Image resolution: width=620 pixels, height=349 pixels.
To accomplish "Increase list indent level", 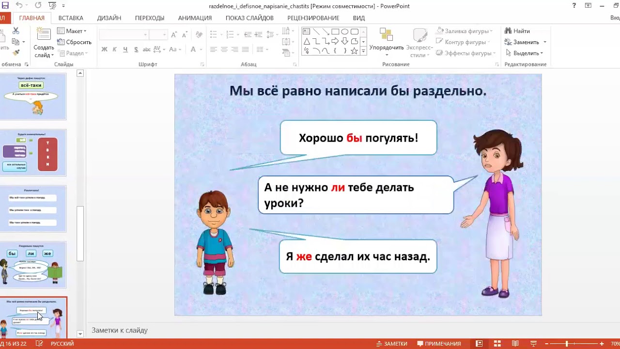I will tap(259, 34).
